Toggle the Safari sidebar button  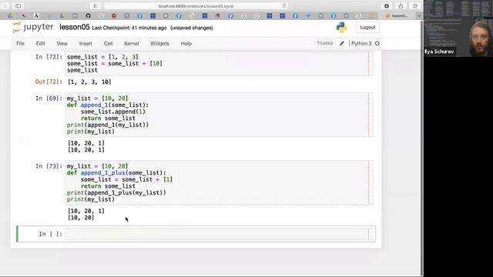coord(18,6)
